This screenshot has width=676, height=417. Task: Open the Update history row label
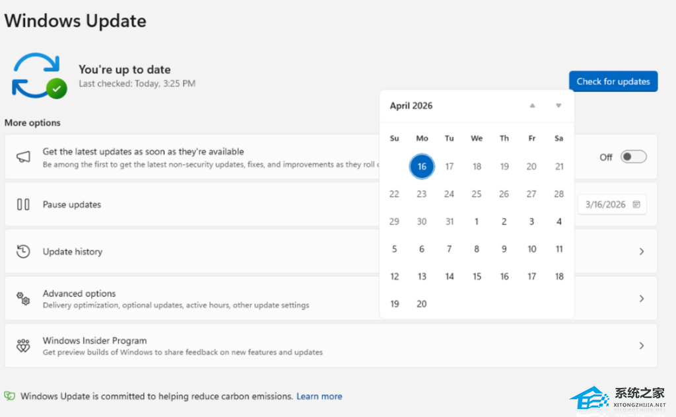coord(73,252)
